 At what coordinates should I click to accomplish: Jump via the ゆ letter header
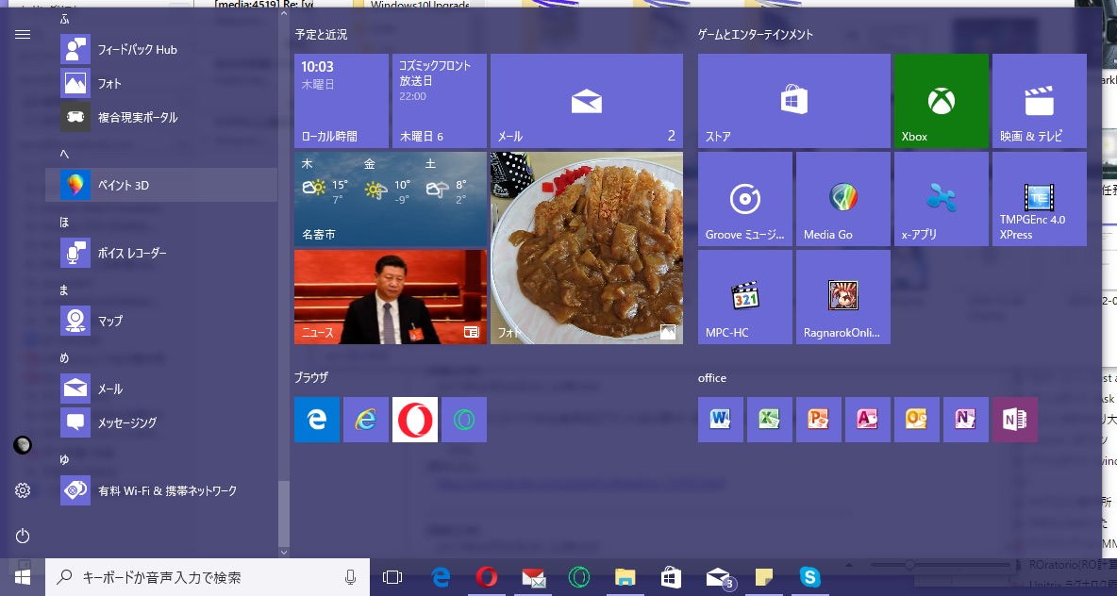click(64, 460)
